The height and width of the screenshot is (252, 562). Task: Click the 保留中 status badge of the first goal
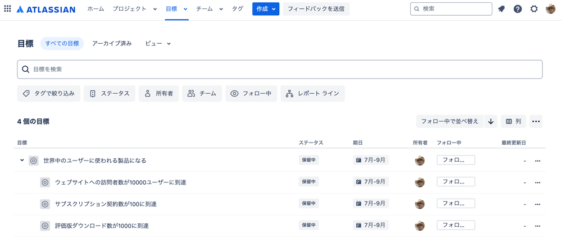click(x=309, y=160)
